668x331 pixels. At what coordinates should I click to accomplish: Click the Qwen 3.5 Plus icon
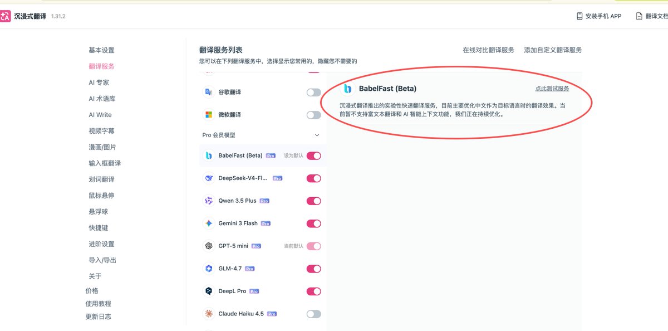tap(209, 201)
